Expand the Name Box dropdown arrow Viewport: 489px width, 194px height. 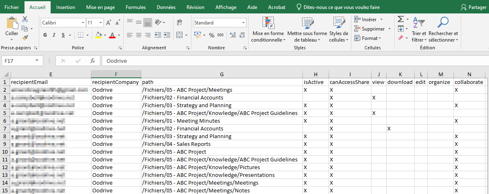(x=37, y=61)
